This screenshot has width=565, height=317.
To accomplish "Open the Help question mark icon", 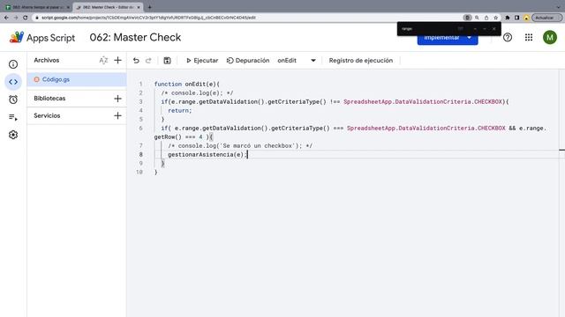I will pos(508,37).
